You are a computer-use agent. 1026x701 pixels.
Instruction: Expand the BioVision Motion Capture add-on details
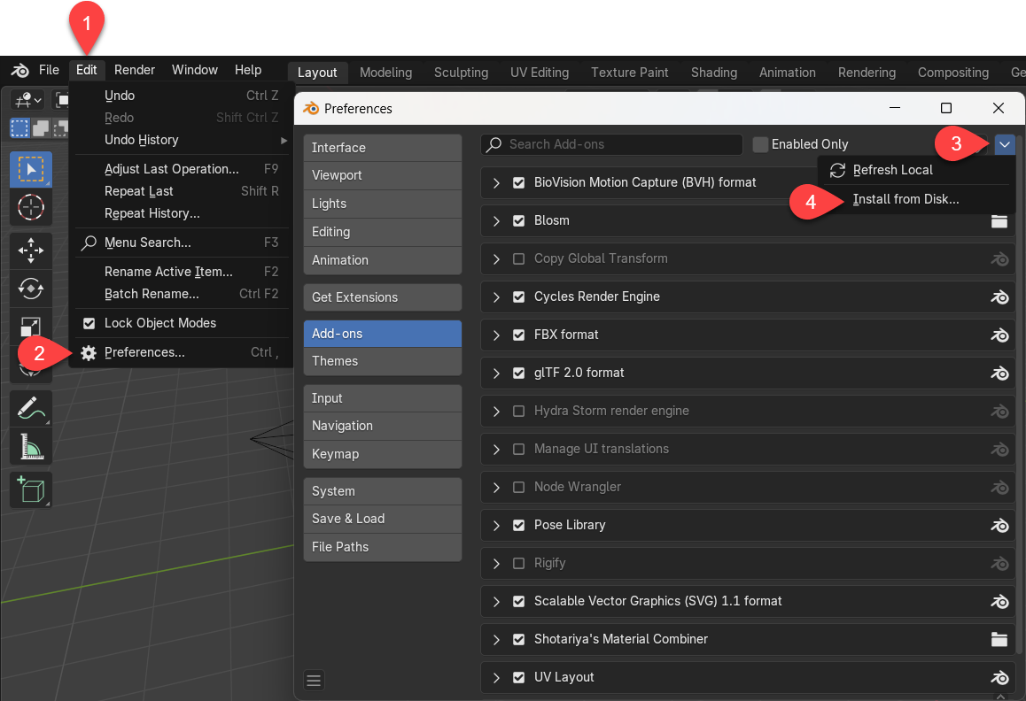(497, 183)
